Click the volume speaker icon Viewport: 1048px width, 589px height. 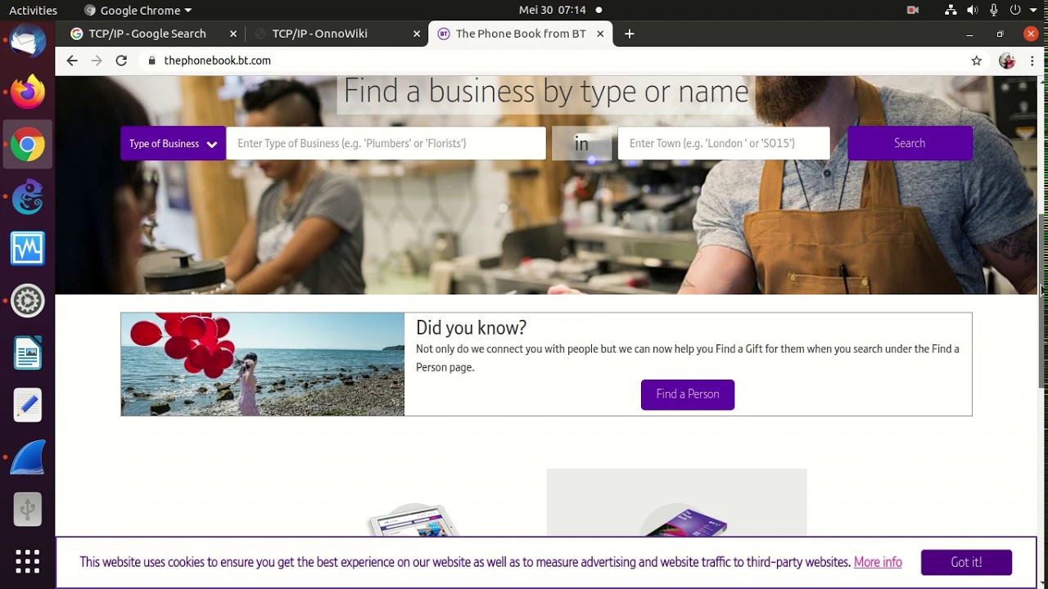pos(972,10)
